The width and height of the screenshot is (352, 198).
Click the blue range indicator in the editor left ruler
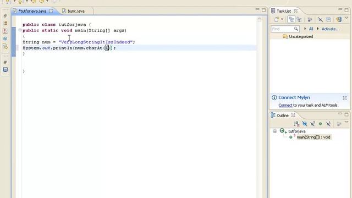[14, 42]
